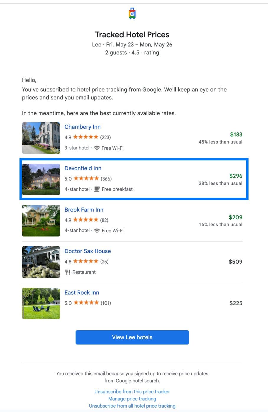Open the Brook Farm Inn link
The image size is (268, 412).
[x=84, y=210]
